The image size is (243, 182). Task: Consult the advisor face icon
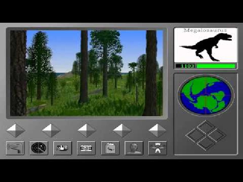click(x=134, y=148)
